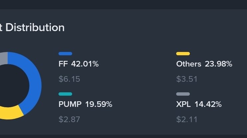This screenshot has width=247, height=138.
Task: Click the FF asset name label
Action: [x=63, y=64]
